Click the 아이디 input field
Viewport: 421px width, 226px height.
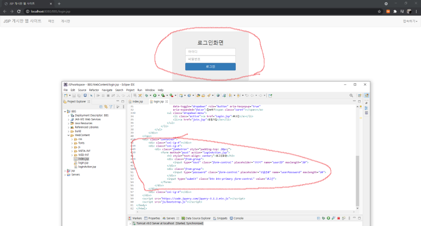(210, 52)
